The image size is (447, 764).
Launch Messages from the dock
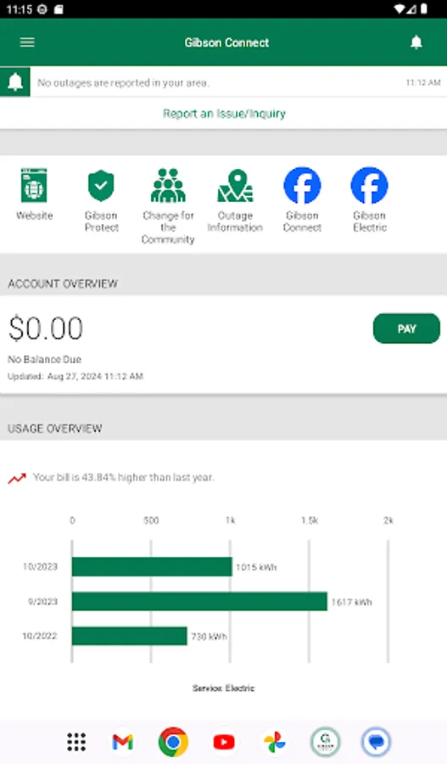coord(376,742)
